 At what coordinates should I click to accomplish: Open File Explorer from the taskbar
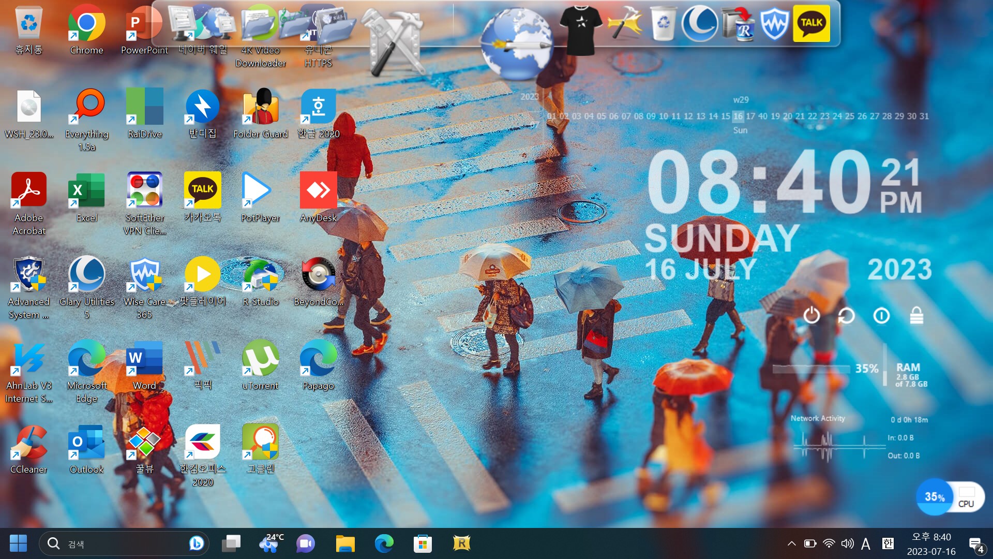coord(345,543)
